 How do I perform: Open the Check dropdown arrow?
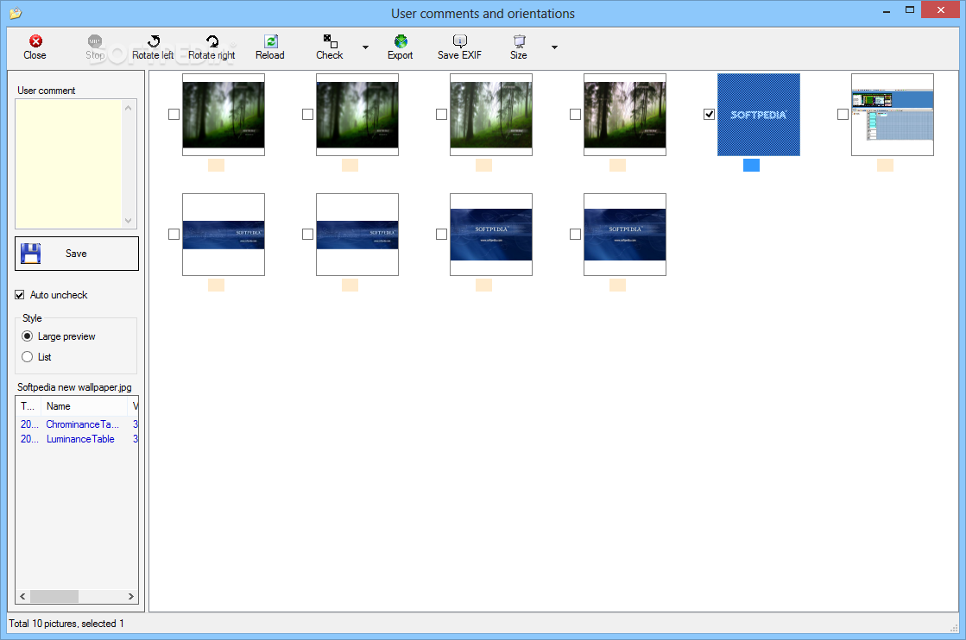(x=365, y=47)
